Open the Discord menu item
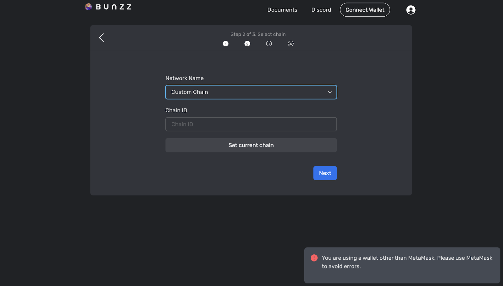Viewport: 503px width, 286px height. [x=321, y=10]
